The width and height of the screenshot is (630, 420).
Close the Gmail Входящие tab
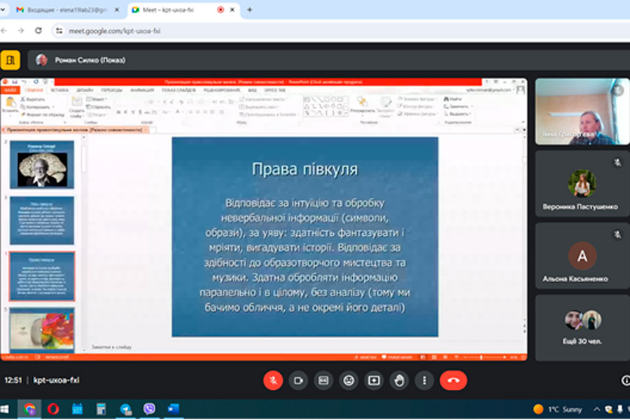[x=117, y=10]
